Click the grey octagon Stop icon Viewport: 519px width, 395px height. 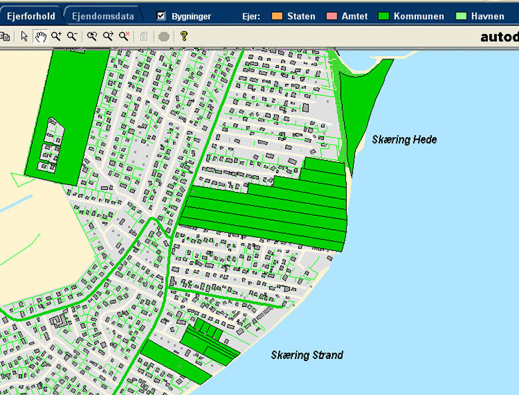click(x=164, y=37)
